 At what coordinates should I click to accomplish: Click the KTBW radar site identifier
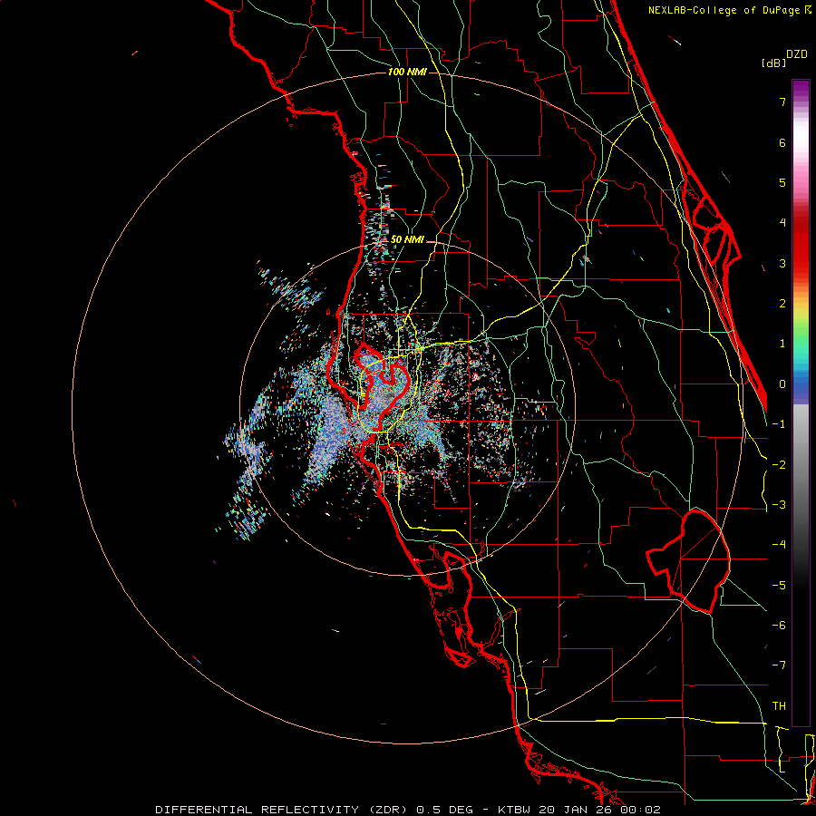pos(515,810)
